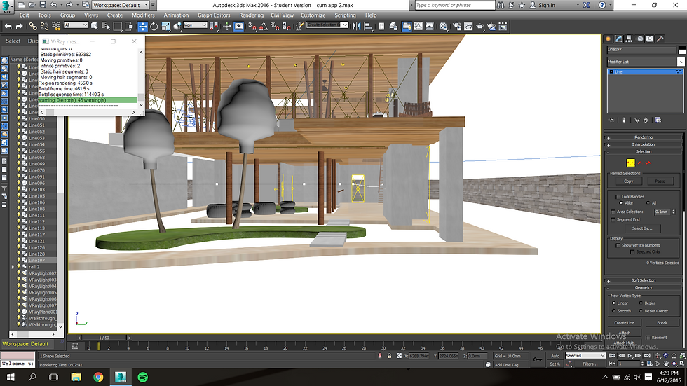Expand the Soft Selection rollout

[644, 280]
